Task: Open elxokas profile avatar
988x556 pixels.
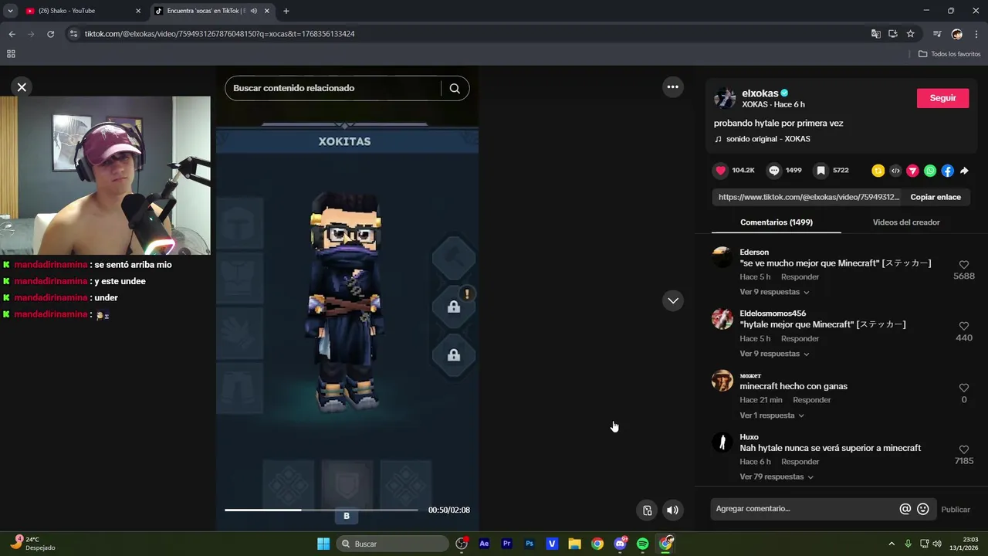Action: (725, 98)
